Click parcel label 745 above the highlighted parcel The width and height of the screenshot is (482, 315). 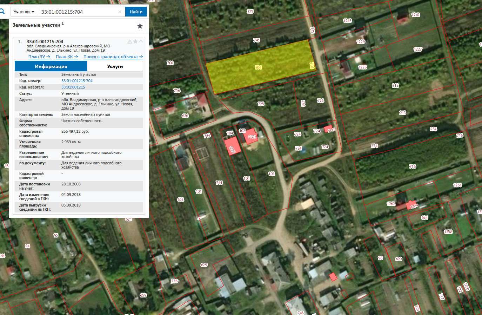coord(256,40)
